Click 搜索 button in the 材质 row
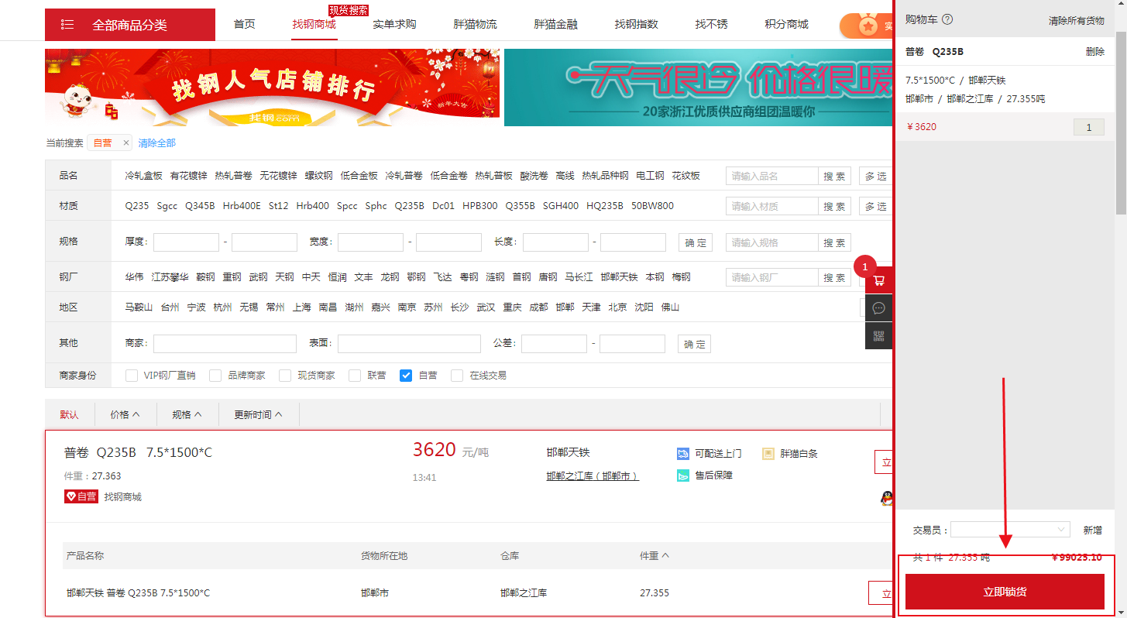 (834, 206)
